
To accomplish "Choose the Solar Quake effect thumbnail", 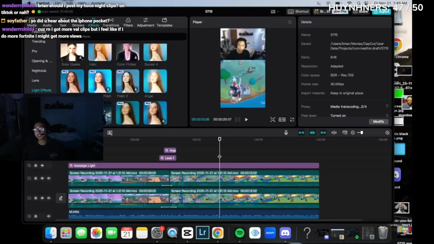I will (x=72, y=52).
